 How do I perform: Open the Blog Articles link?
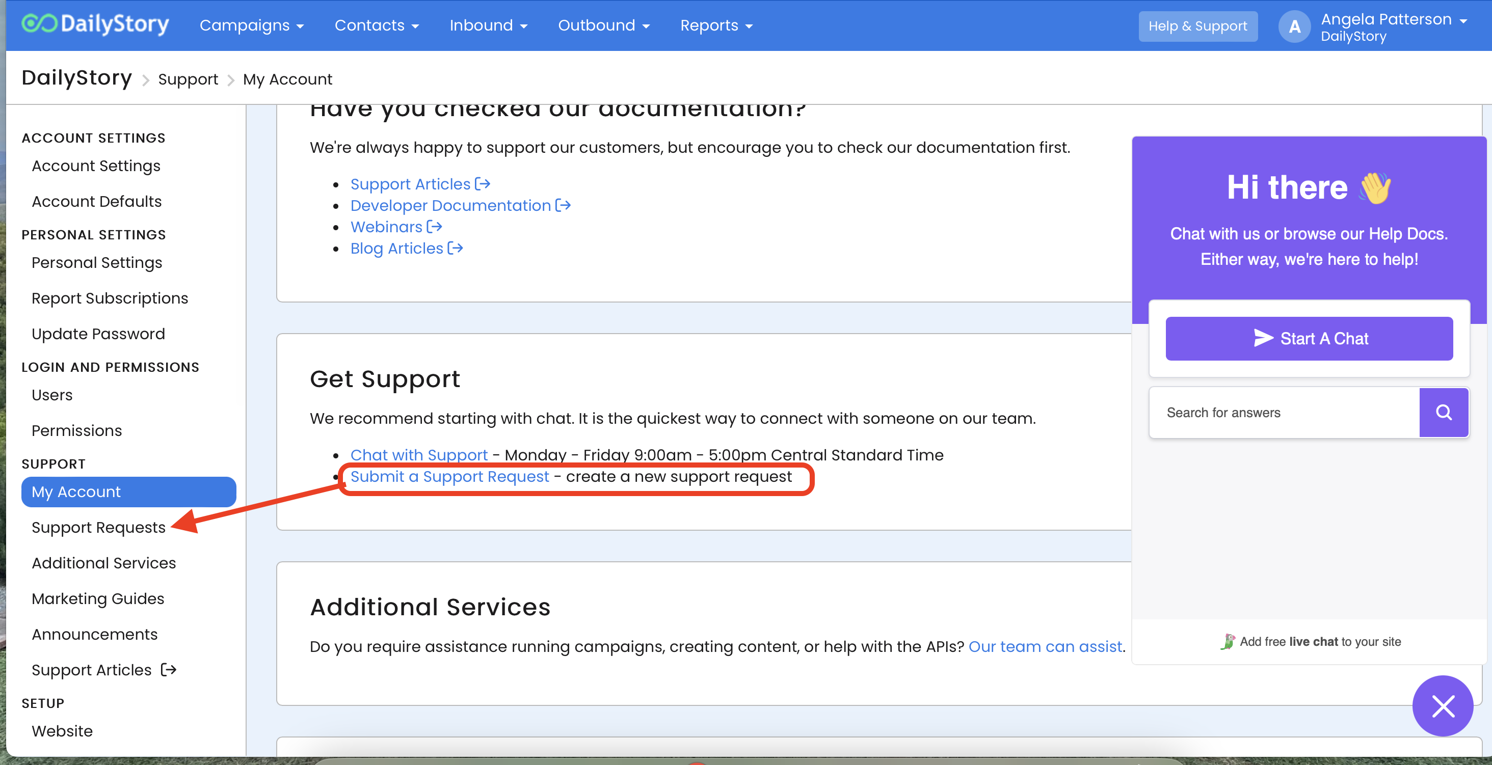(x=396, y=249)
